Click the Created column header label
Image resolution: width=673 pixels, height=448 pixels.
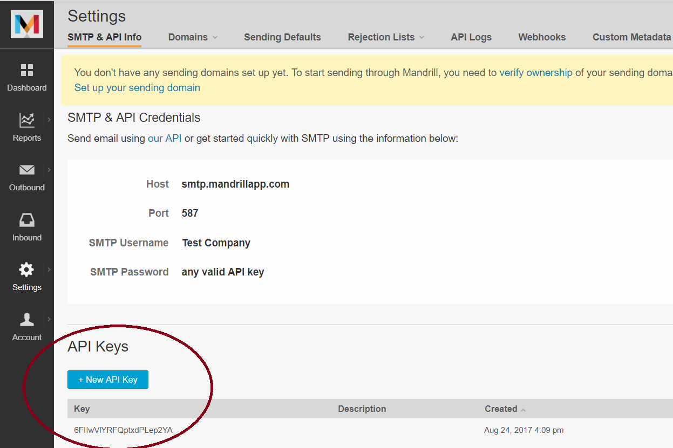click(x=501, y=409)
